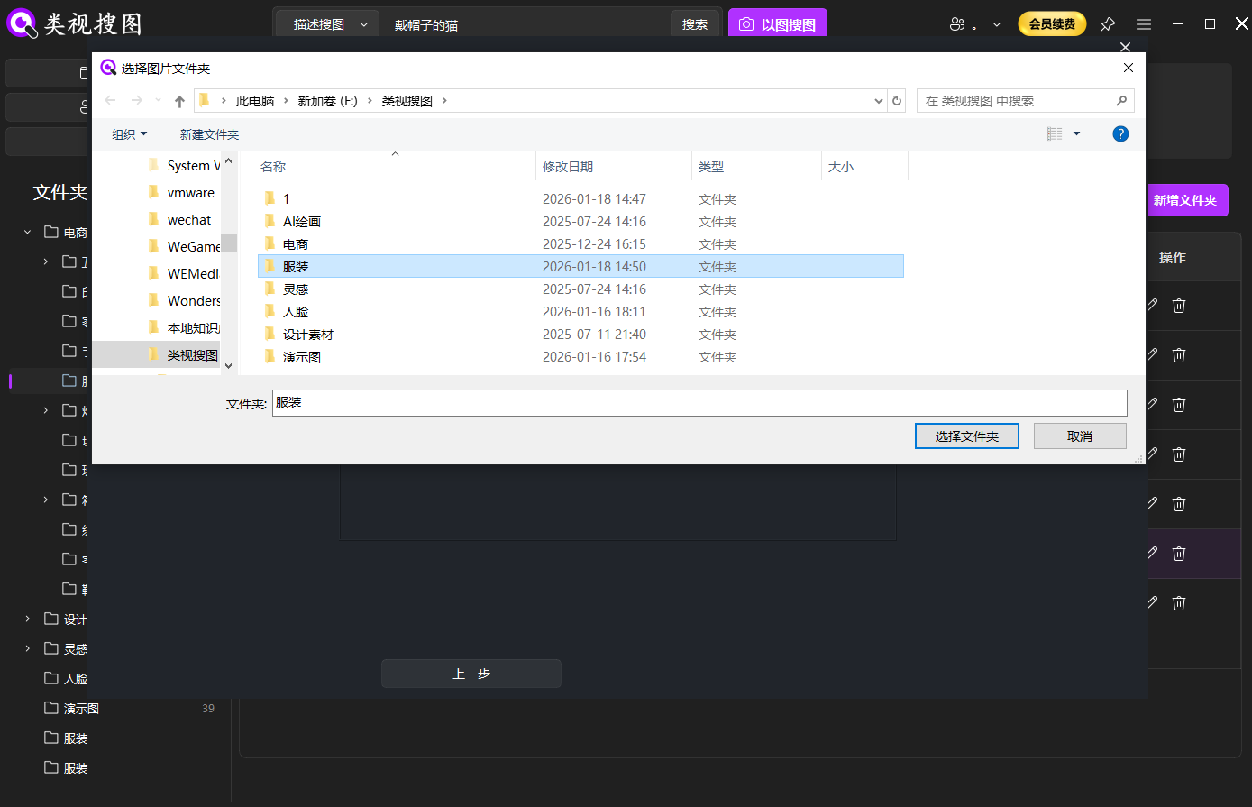Open the hamburger menu in the title bar

click(x=1143, y=23)
